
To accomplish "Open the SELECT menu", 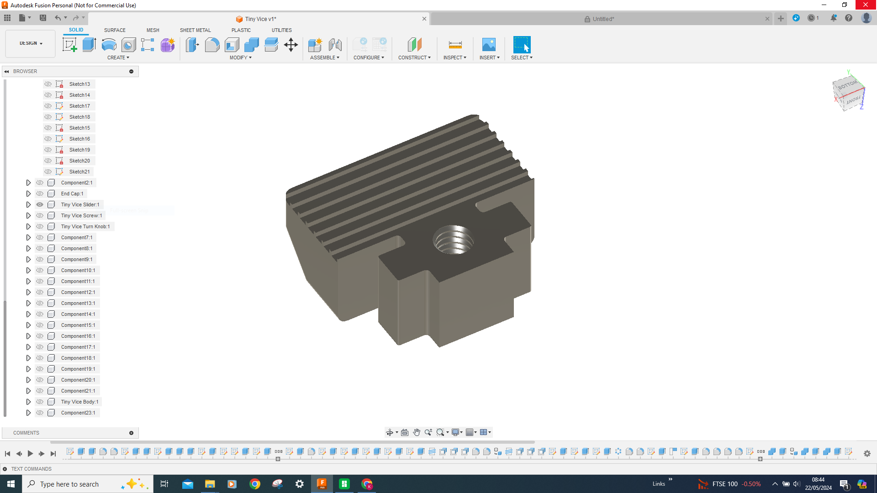I will coord(522,58).
